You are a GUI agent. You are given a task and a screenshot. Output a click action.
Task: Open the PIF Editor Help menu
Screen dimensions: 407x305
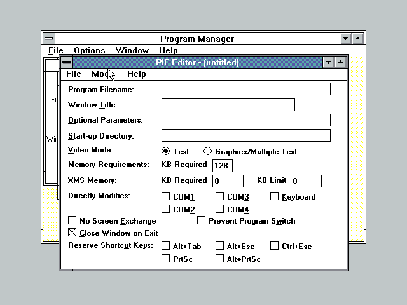pyautogui.click(x=137, y=74)
